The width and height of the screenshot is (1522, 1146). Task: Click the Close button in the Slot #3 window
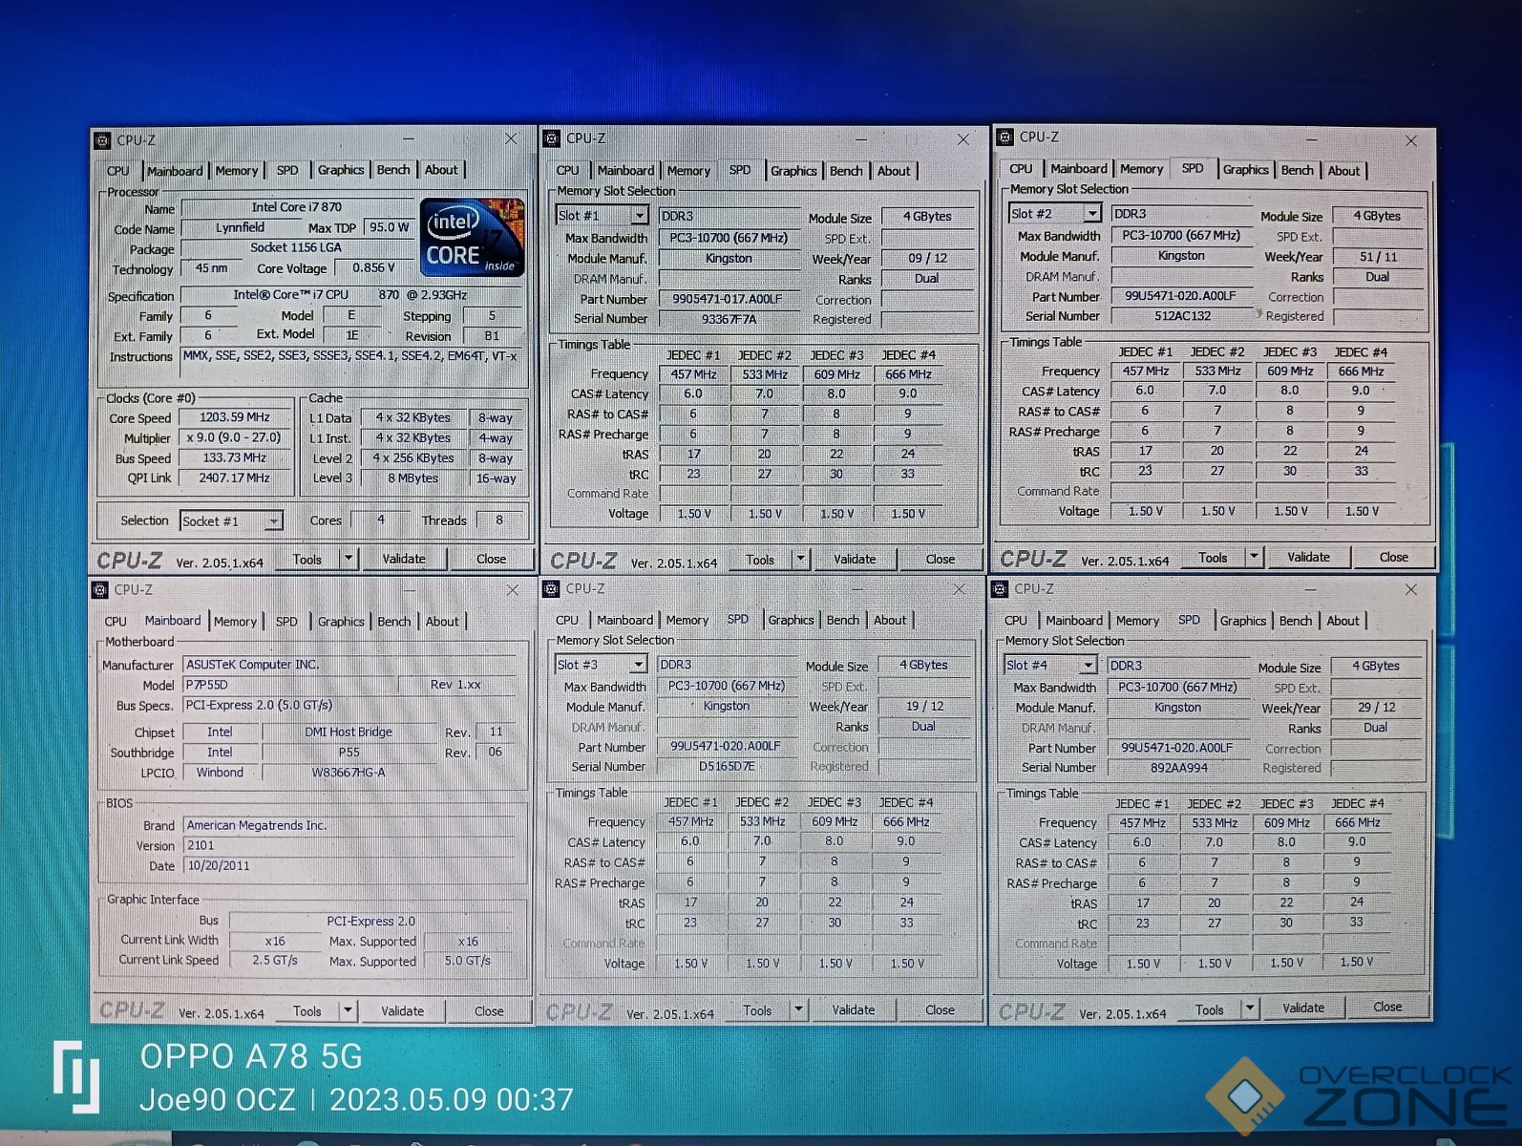pos(940,1010)
